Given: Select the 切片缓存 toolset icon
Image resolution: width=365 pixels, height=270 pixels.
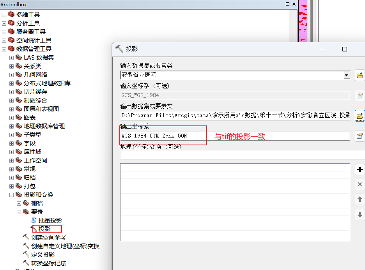Looking at the screenshot, I should (x=19, y=92).
